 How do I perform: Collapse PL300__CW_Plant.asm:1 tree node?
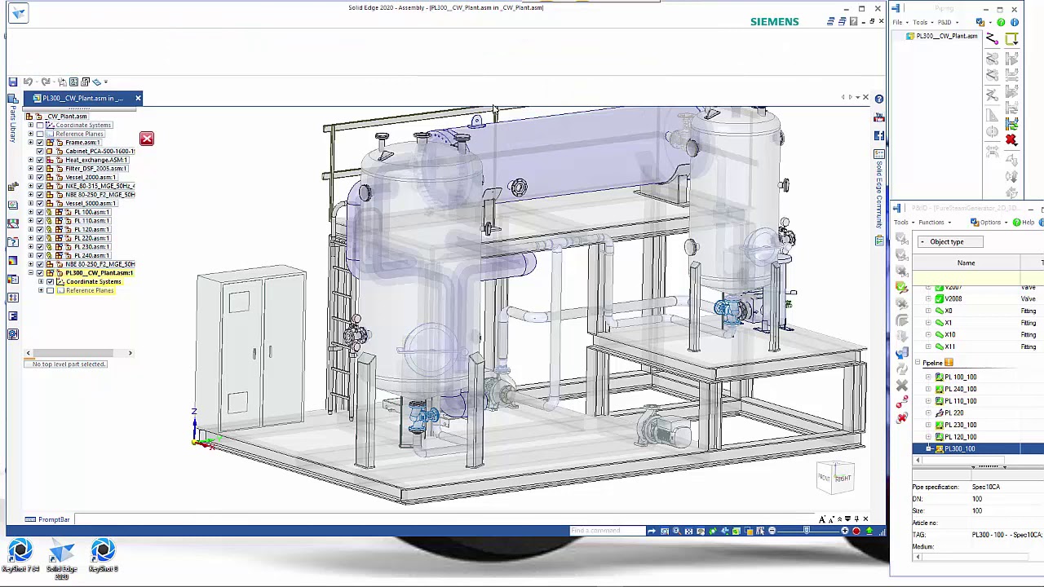click(31, 273)
